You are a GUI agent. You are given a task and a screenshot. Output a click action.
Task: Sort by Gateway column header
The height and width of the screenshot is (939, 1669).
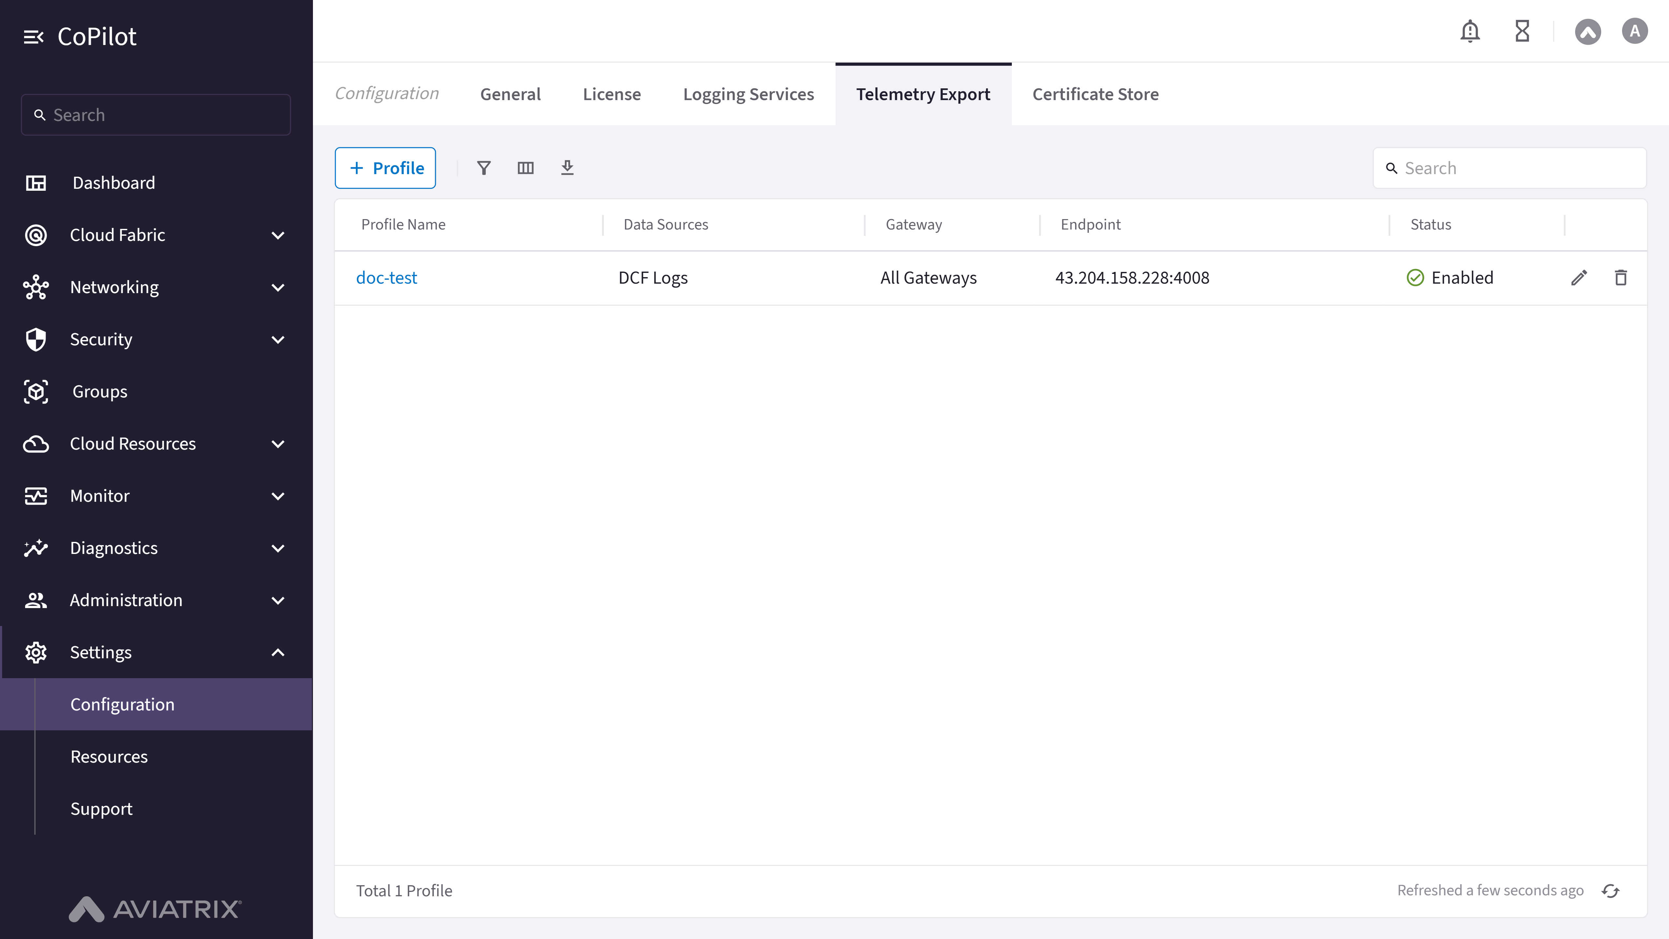(913, 225)
